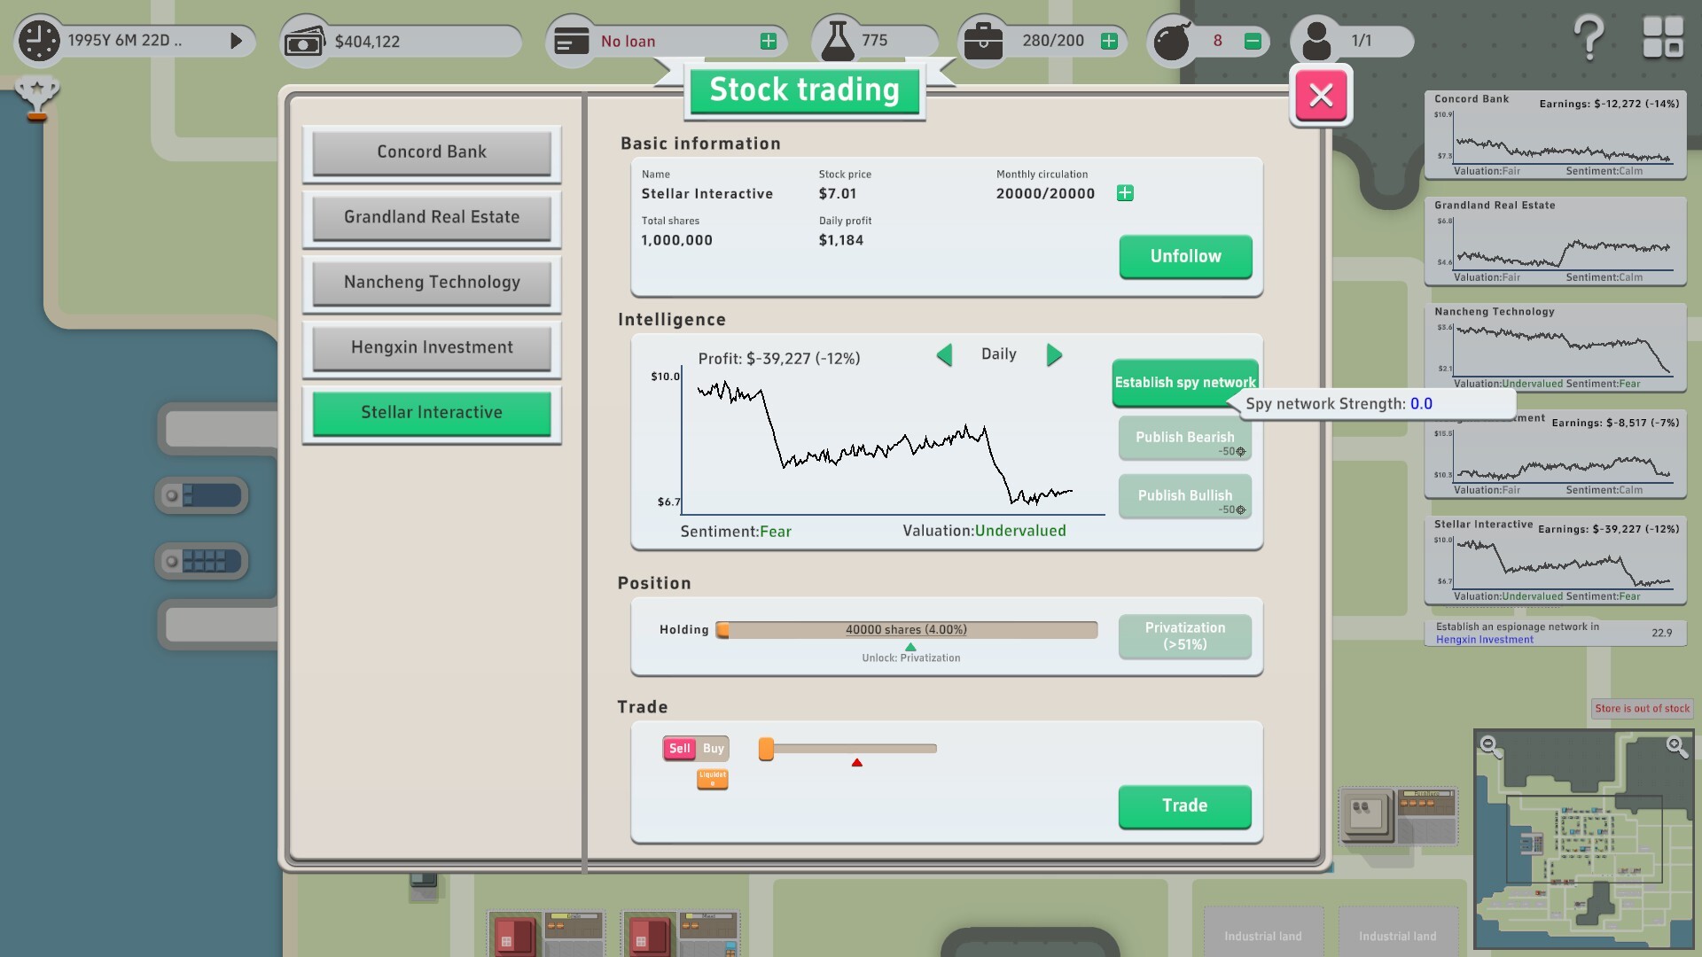Click the left arrow beside Daily timeframe
The image size is (1702, 957).
pos(944,354)
